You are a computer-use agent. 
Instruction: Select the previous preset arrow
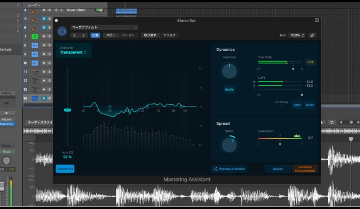tap(75, 35)
